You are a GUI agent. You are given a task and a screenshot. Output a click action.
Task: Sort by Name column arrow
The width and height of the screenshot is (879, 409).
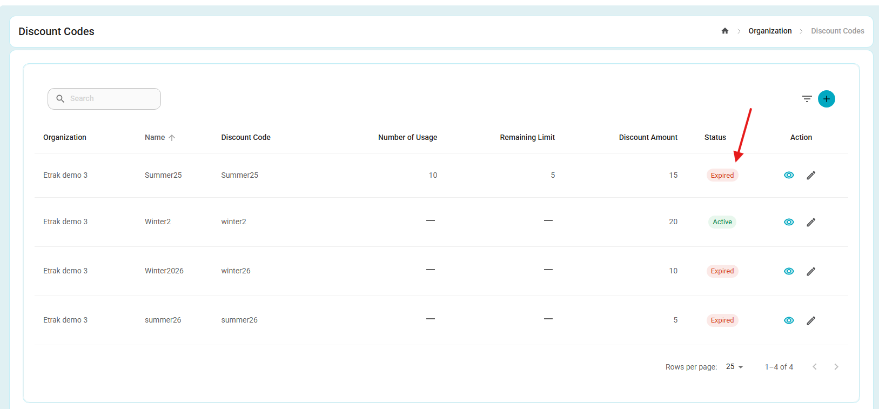tap(172, 138)
